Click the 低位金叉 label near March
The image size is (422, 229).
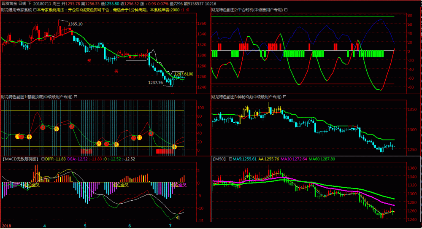coord(32,185)
